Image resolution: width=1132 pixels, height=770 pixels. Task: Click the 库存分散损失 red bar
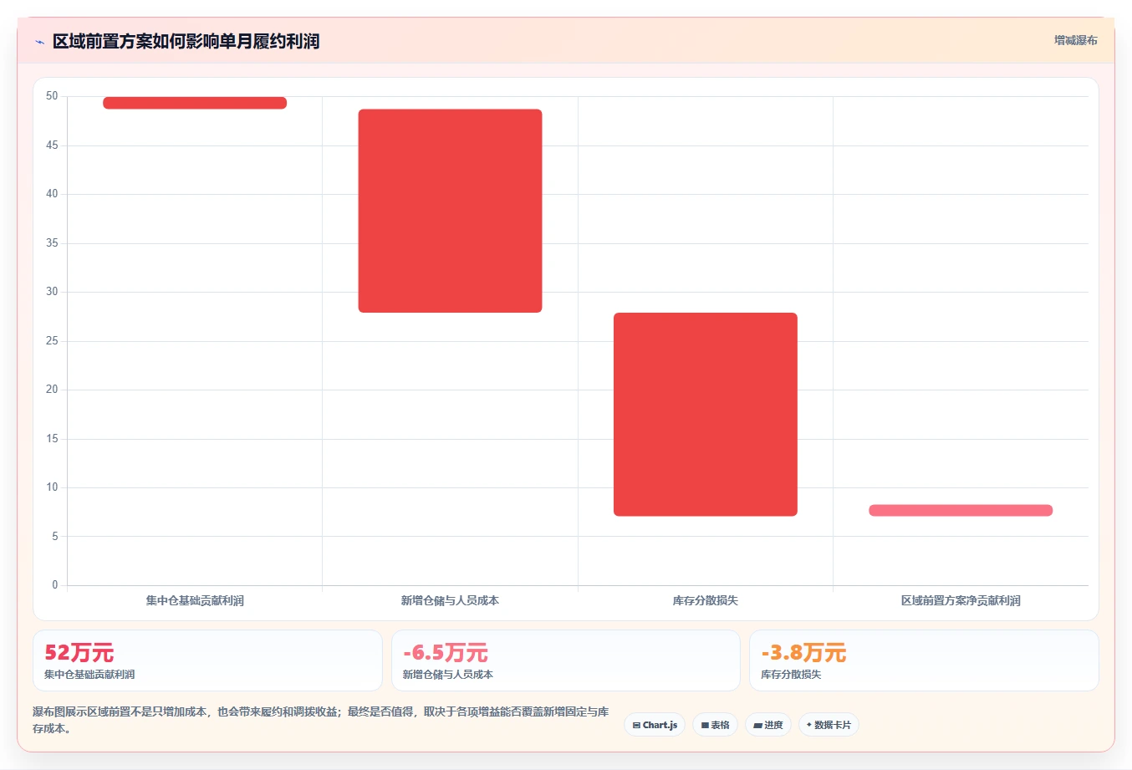tap(706, 415)
